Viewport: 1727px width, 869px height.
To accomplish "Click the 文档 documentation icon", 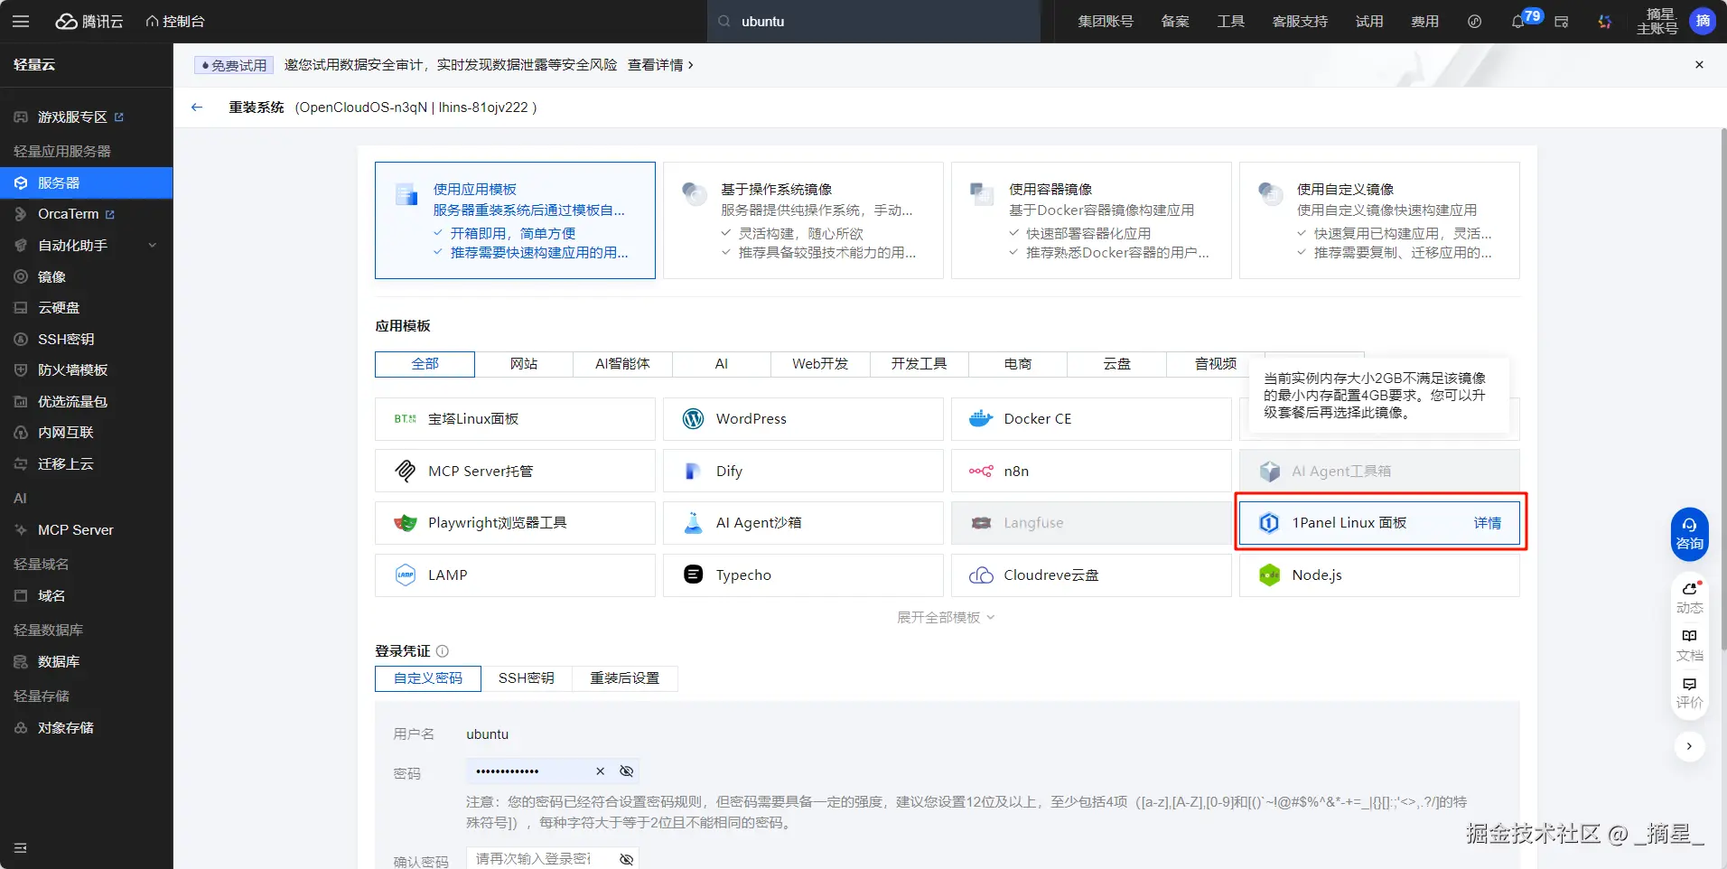I will [1689, 644].
